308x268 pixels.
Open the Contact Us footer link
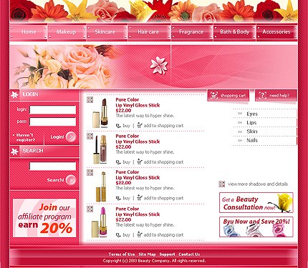189,254
